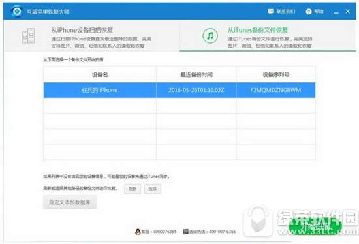Click the 最近备份时间 column header
This screenshot has width=359, height=244.
196,74
